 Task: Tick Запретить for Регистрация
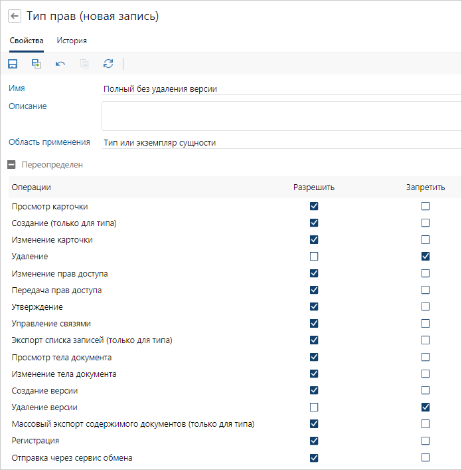[425, 441]
